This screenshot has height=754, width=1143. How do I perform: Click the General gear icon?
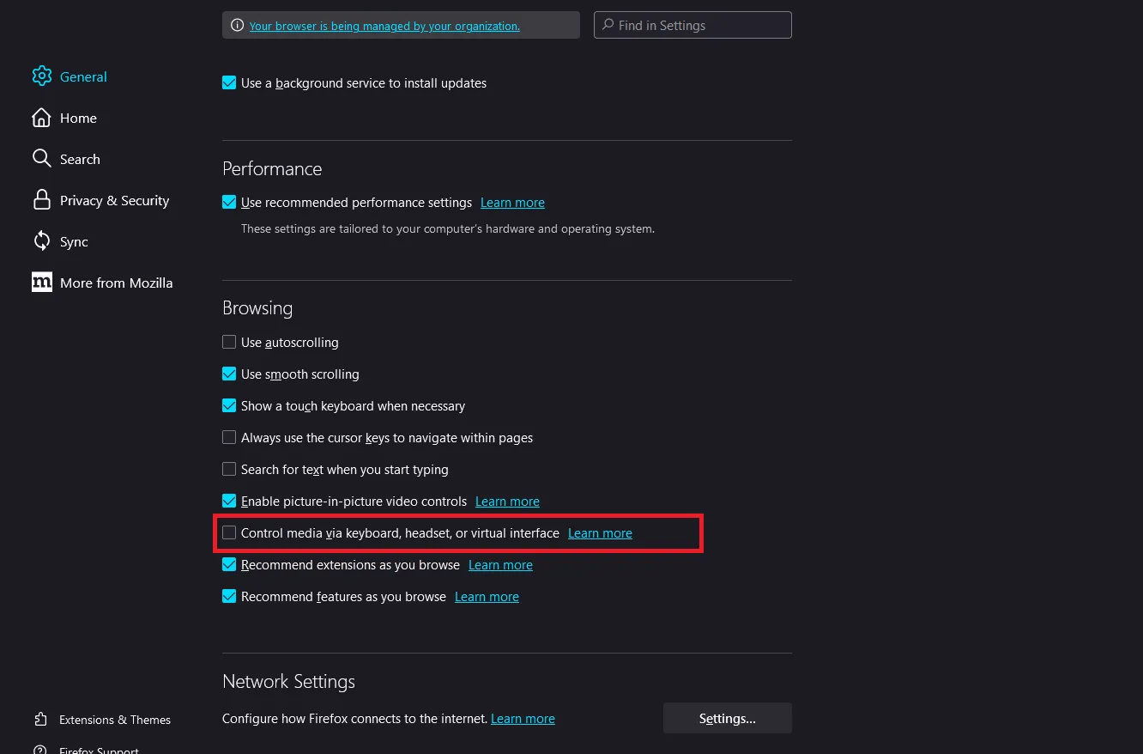click(x=41, y=76)
